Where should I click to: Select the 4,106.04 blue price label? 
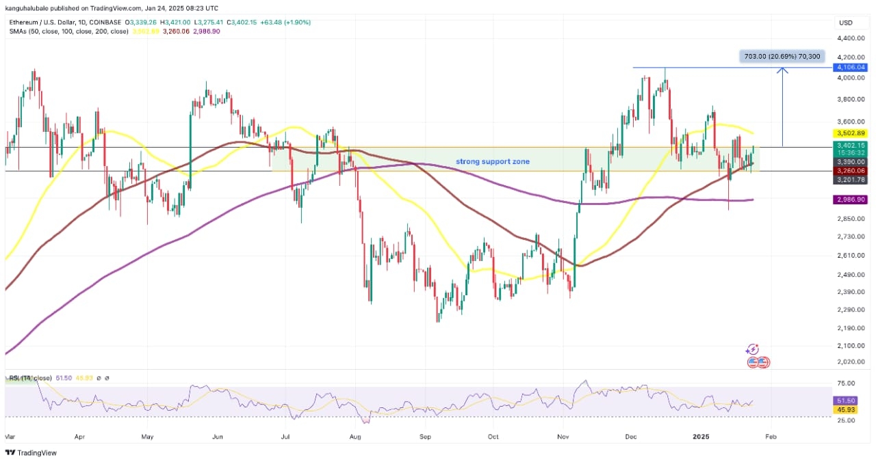[x=851, y=67]
